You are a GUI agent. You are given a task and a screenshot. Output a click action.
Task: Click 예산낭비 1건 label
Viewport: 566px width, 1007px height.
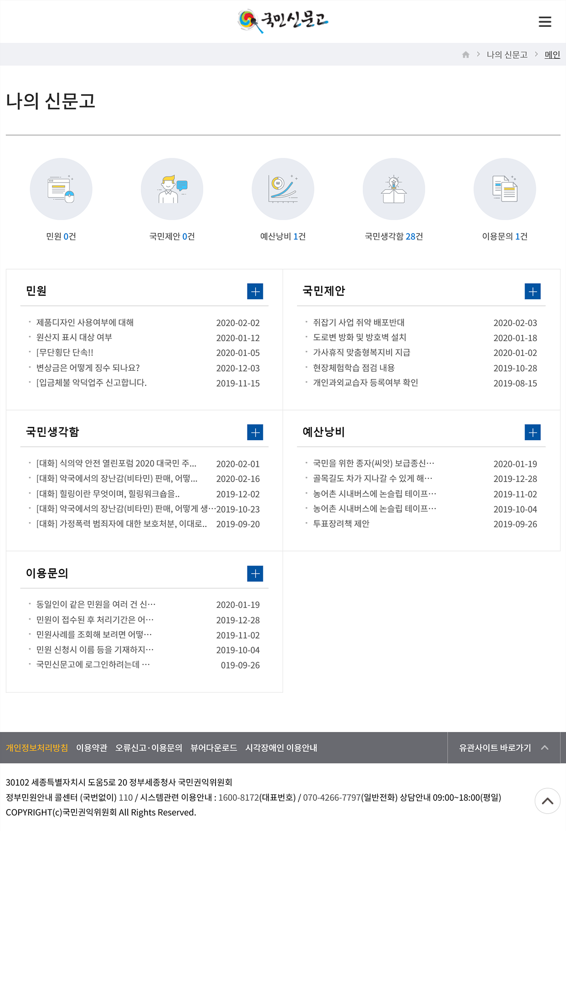283,236
